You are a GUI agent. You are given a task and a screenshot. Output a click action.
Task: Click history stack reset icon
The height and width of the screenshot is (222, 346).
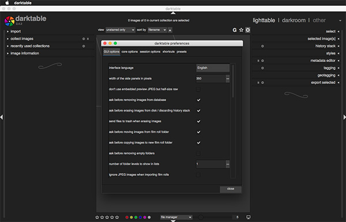pyautogui.click(x=262, y=46)
